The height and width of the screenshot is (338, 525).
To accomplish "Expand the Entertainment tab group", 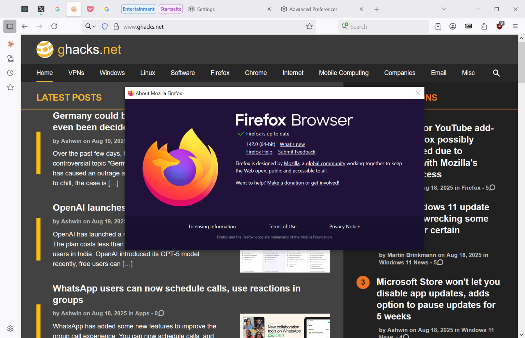I will pyautogui.click(x=138, y=9).
